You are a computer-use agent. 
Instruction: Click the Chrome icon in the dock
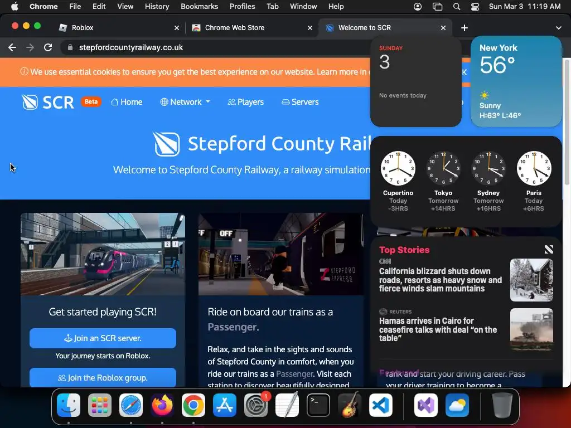point(193,405)
